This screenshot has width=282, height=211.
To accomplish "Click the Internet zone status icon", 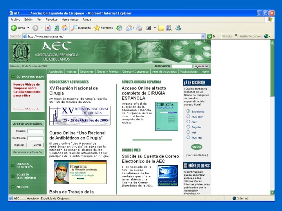I will [234, 198].
